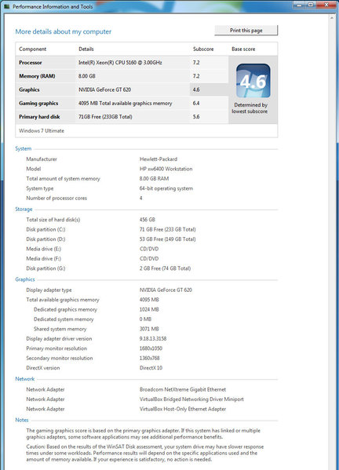This screenshot has width=339, height=470.
Task: Click the Primary hard disk row
Action: (x=122, y=117)
